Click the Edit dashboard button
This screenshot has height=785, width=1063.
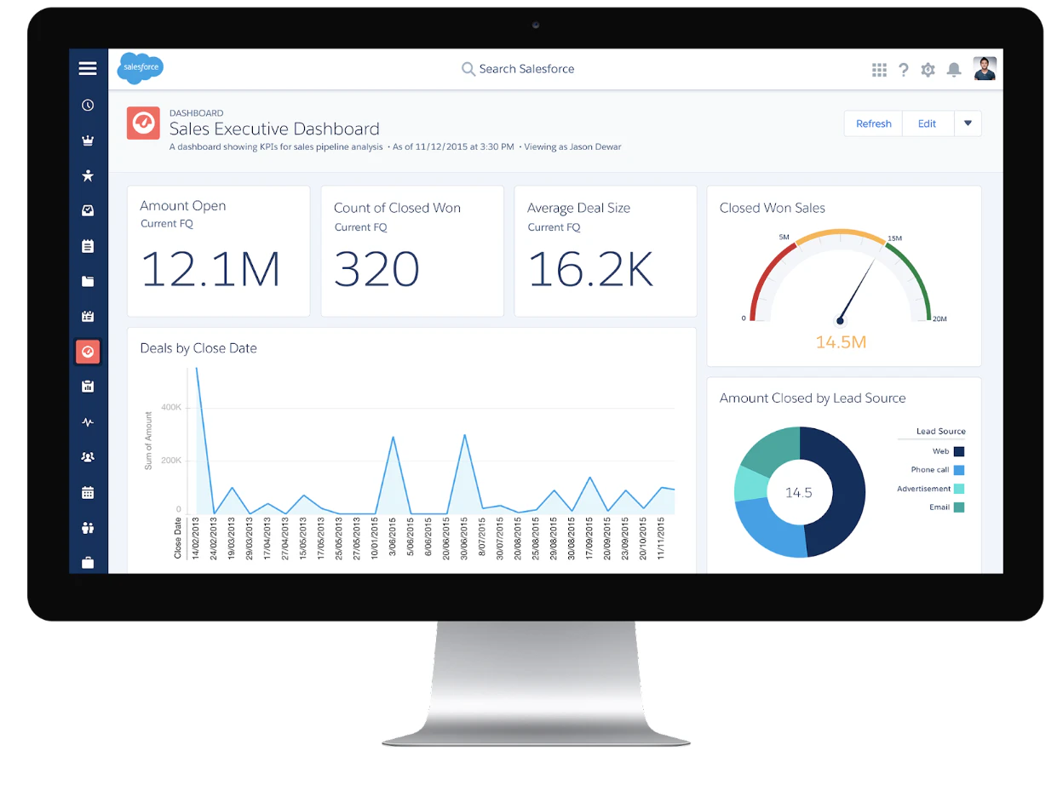pos(928,123)
